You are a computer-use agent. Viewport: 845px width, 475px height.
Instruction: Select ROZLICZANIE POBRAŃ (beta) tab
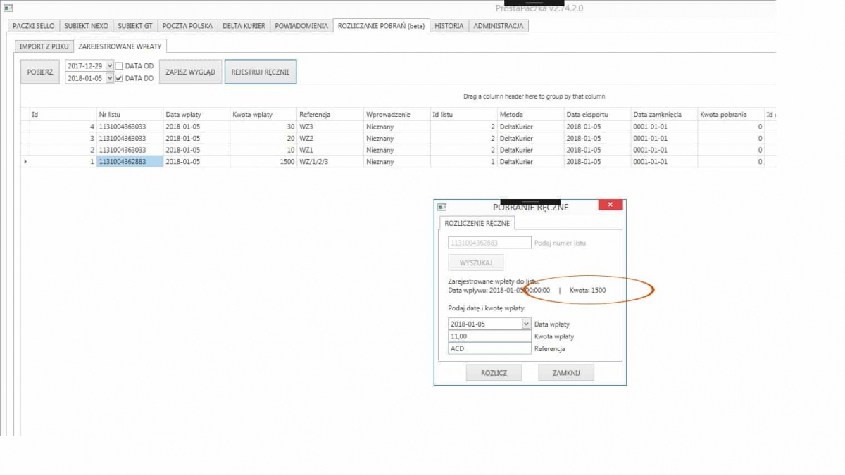pos(381,26)
